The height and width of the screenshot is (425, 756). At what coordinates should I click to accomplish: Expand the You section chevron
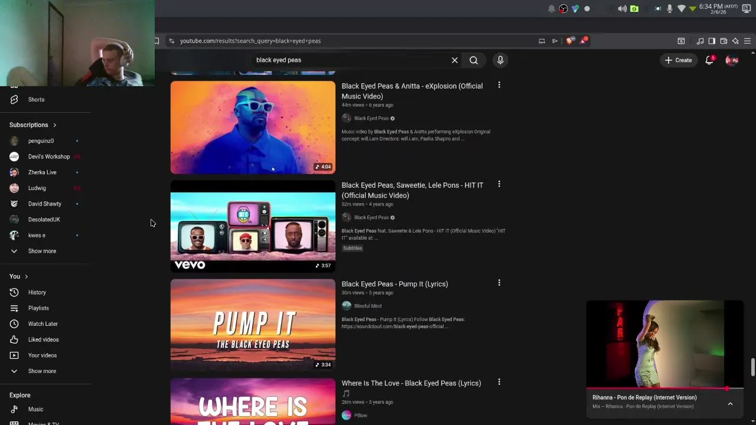point(26,276)
